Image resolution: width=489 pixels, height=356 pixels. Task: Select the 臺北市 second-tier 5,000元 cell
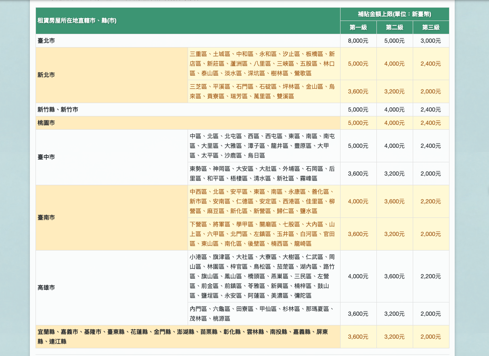(x=395, y=41)
